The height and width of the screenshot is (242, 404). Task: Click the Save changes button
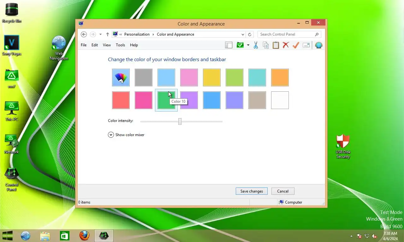tap(252, 191)
